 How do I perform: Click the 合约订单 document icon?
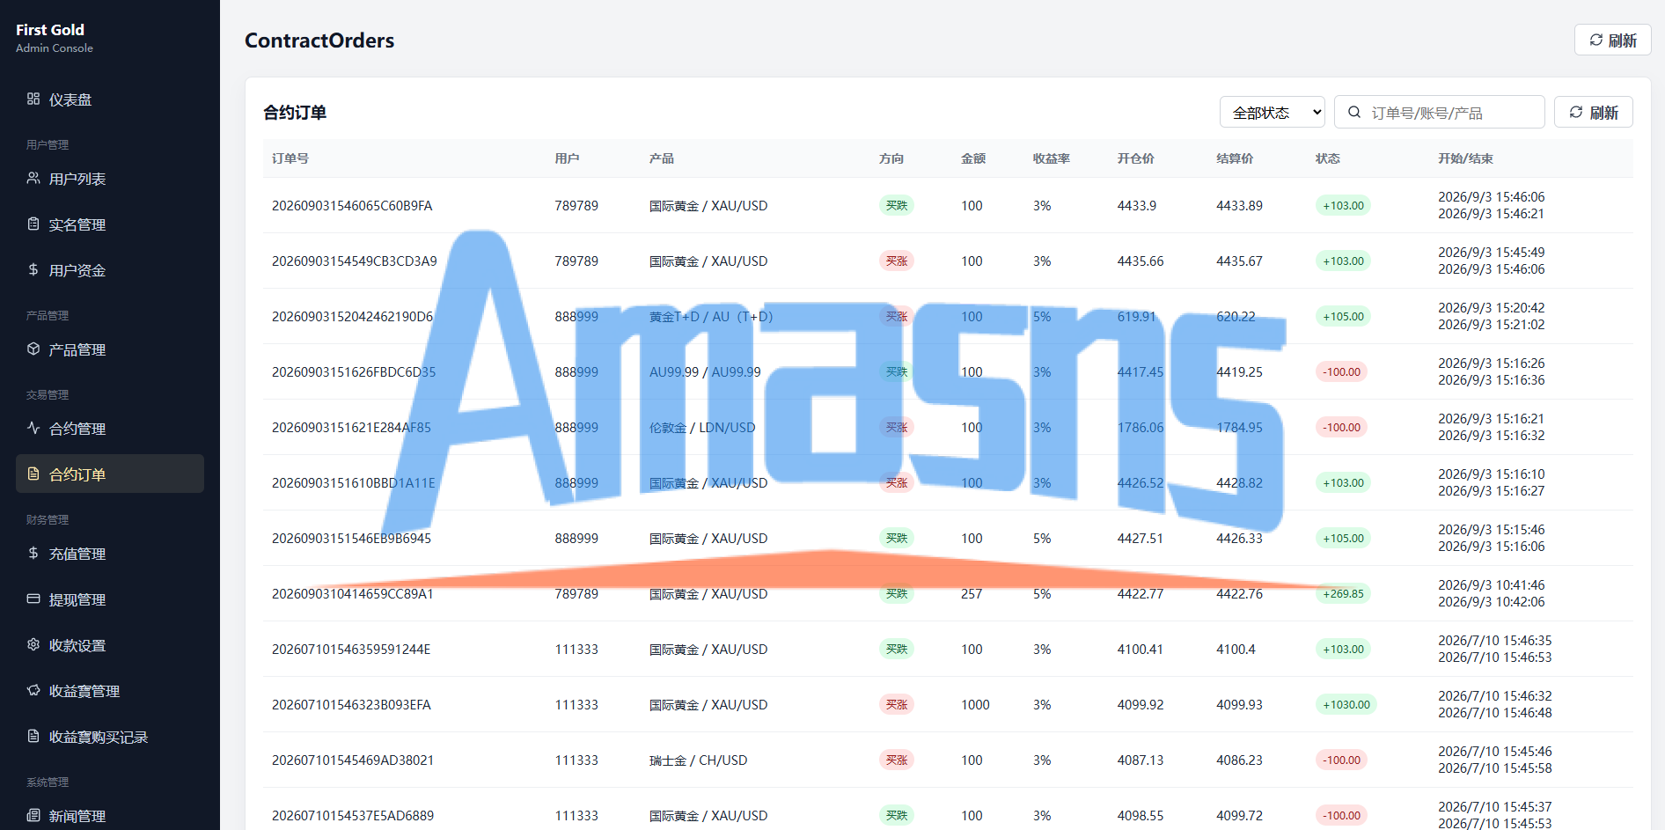[33, 474]
